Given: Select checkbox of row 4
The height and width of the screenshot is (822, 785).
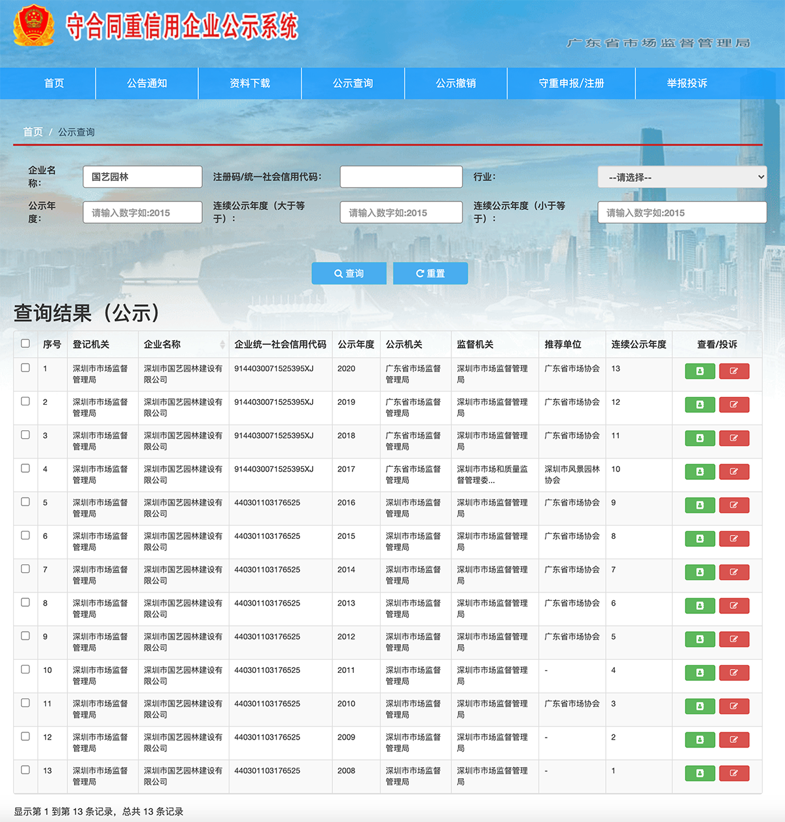Looking at the screenshot, I should click(x=25, y=468).
